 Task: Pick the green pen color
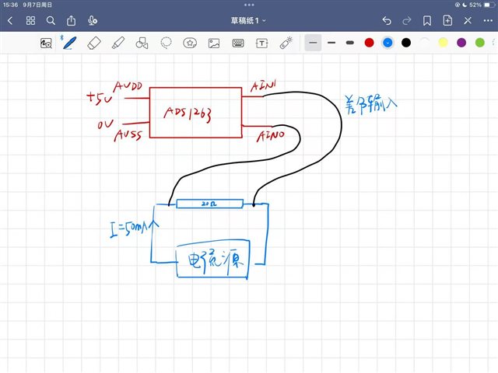tap(479, 43)
